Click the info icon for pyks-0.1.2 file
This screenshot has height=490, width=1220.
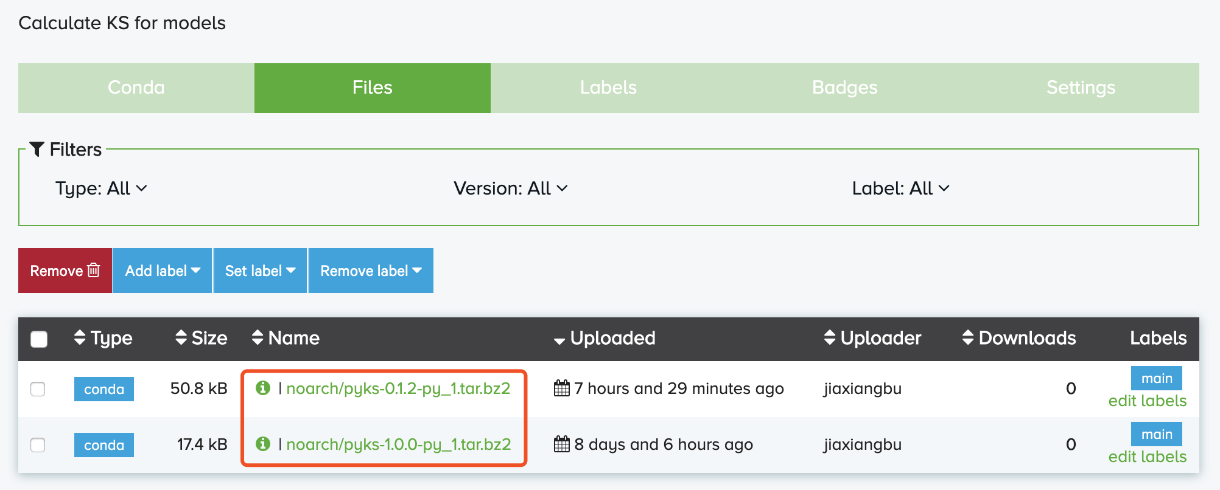263,388
